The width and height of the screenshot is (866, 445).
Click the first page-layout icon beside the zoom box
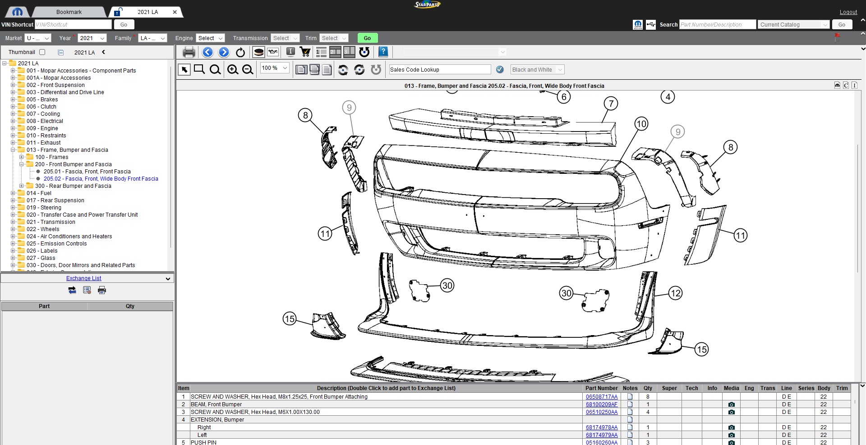(301, 69)
